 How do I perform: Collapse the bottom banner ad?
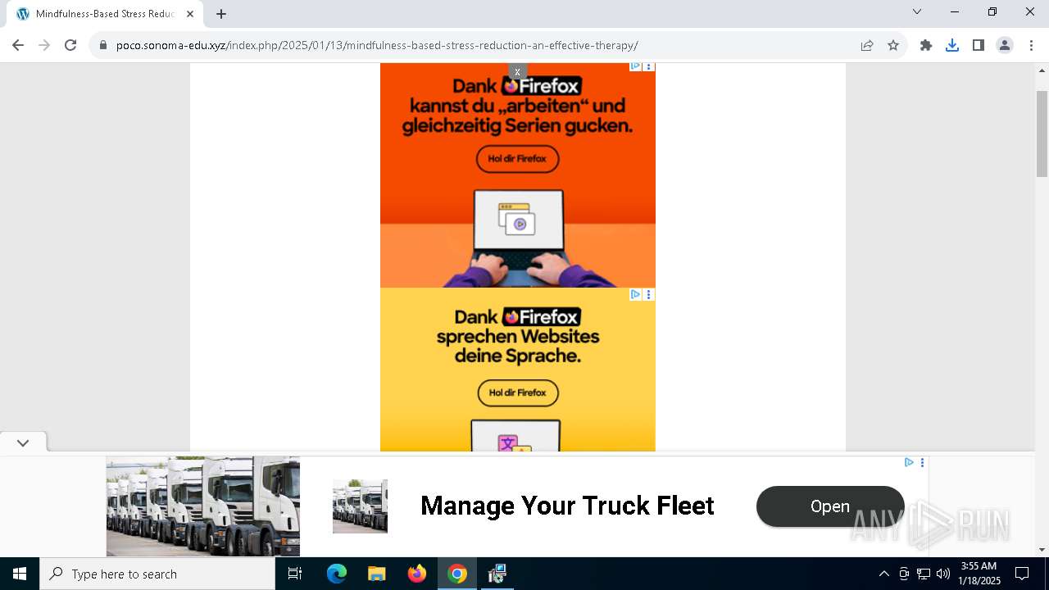coord(23,442)
